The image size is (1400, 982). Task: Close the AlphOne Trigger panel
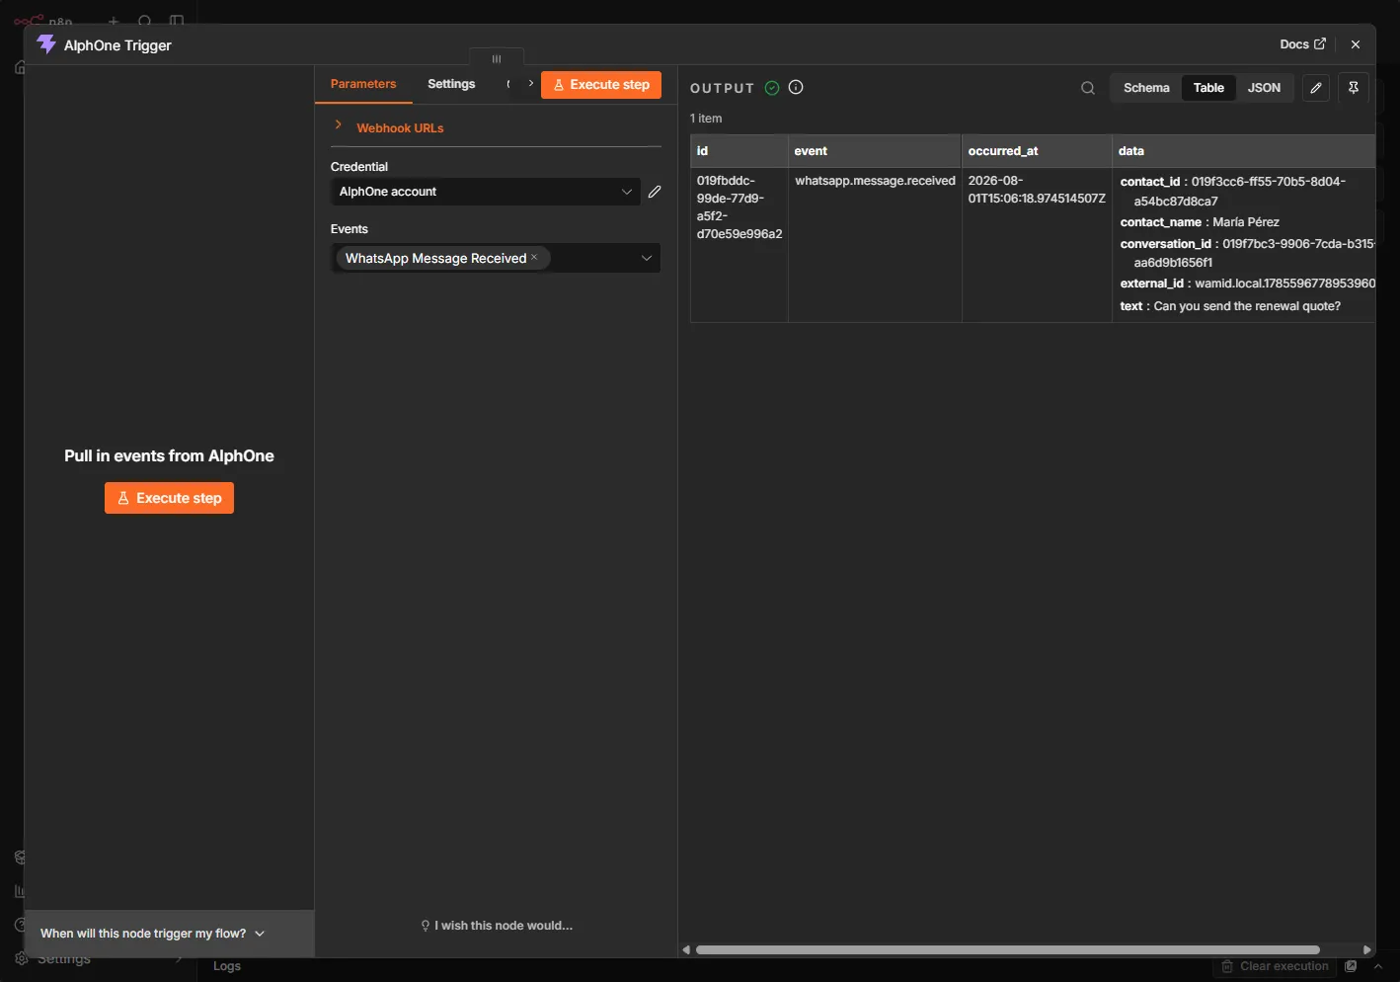pos(1356,44)
